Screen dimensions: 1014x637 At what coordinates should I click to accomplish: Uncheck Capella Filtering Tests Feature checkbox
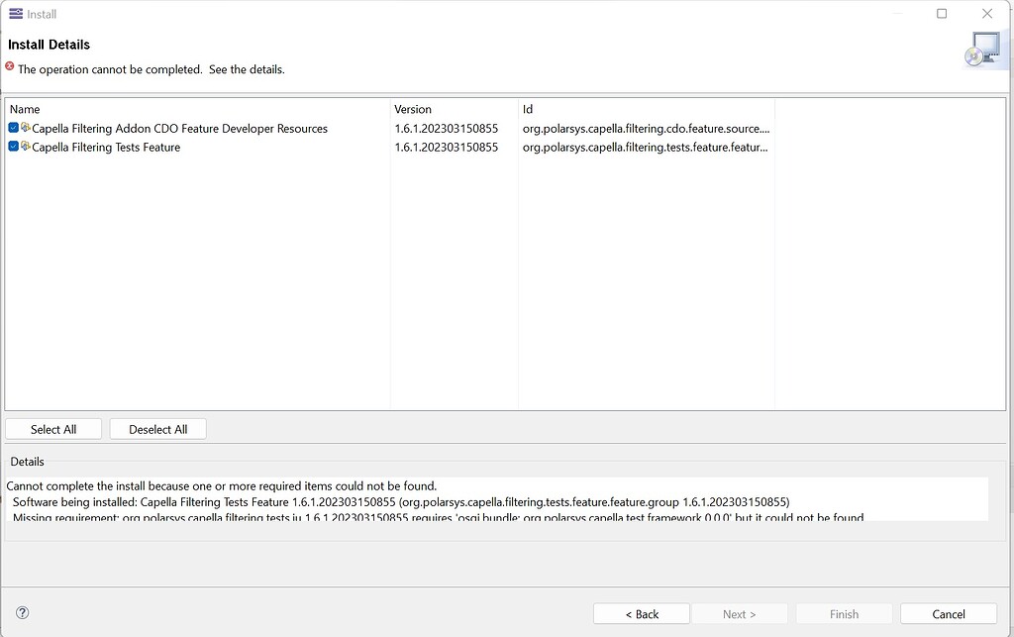pyautogui.click(x=13, y=147)
